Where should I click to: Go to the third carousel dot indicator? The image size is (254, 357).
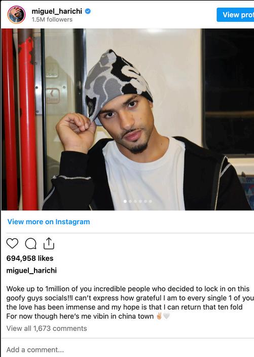(135, 201)
